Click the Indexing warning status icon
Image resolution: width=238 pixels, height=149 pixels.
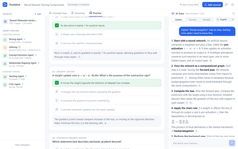tap(19, 47)
